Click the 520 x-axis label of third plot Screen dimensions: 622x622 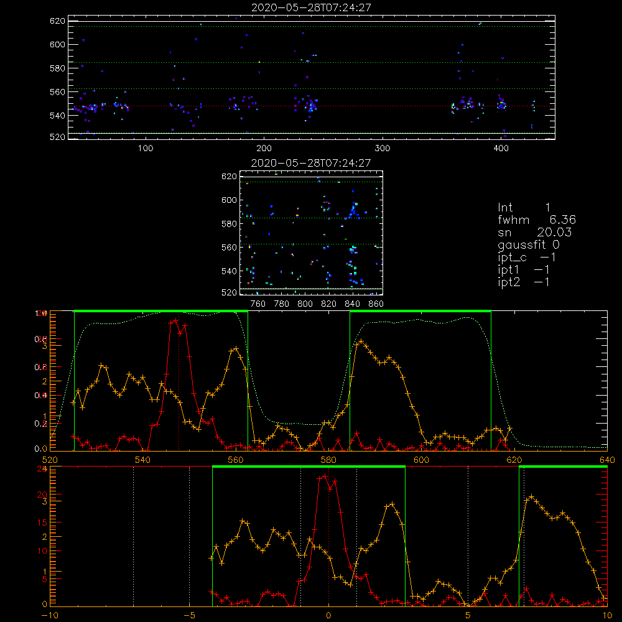pyautogui.click(x=50, y=460)
